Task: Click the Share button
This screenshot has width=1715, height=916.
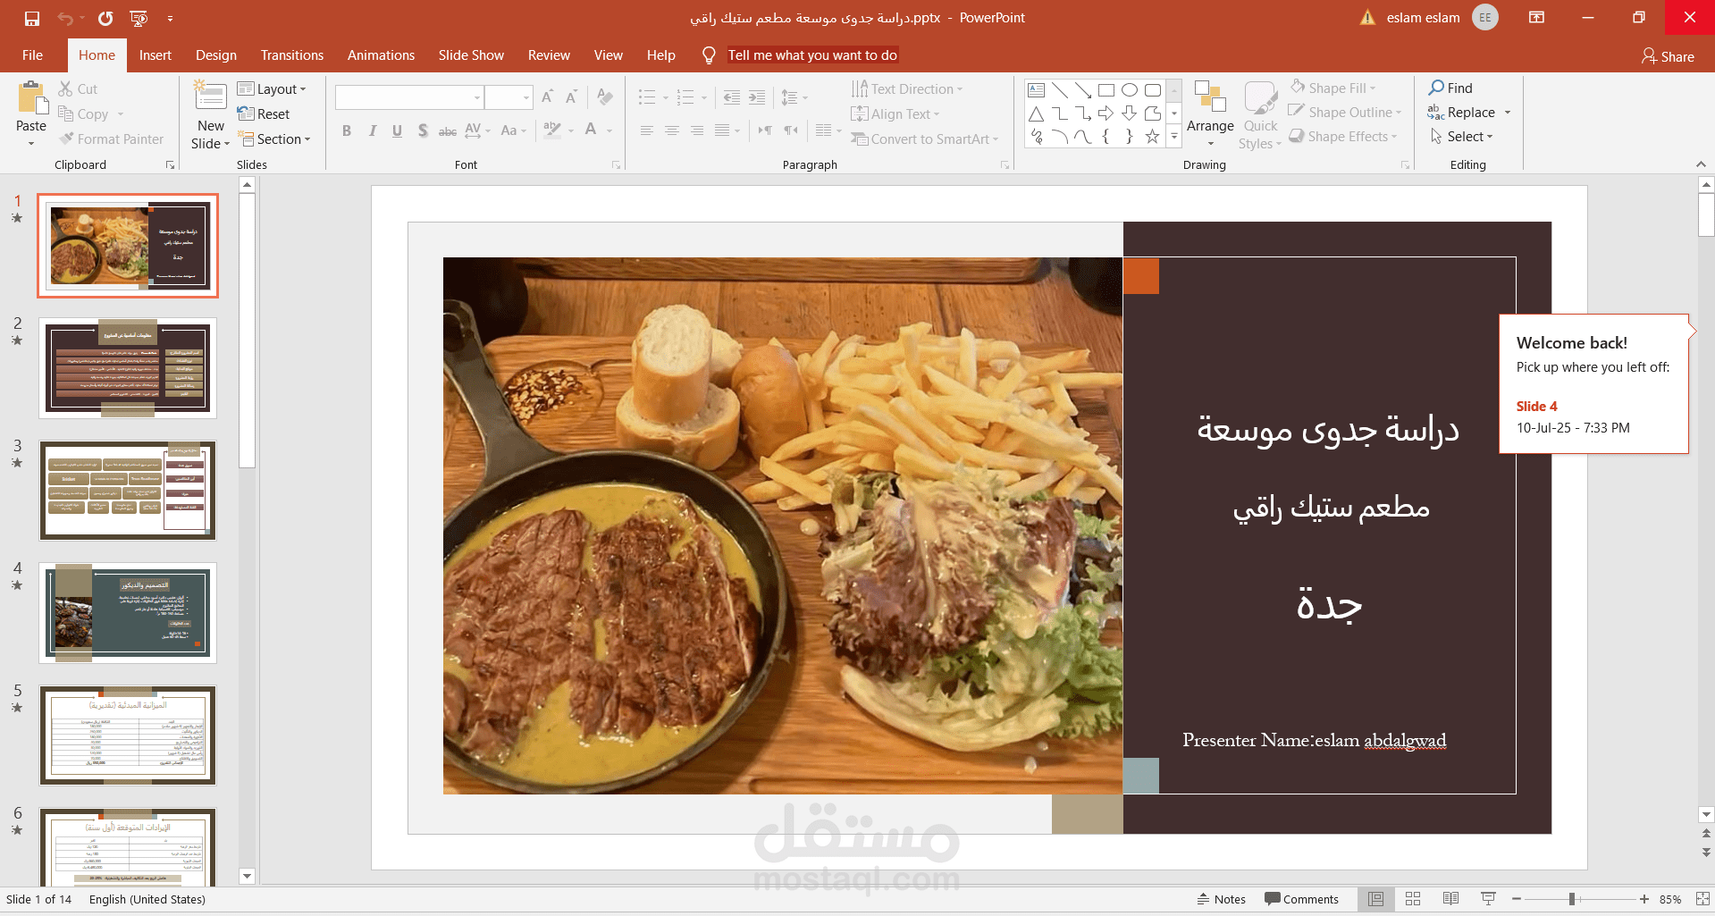Action: pyautogui.click(x=1668, y=55)
